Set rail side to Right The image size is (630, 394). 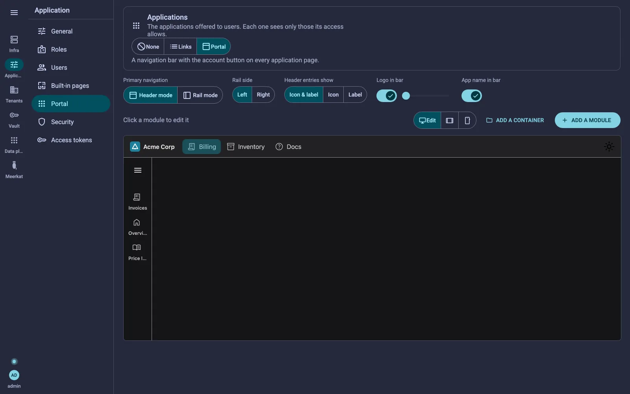coord(263,95)
